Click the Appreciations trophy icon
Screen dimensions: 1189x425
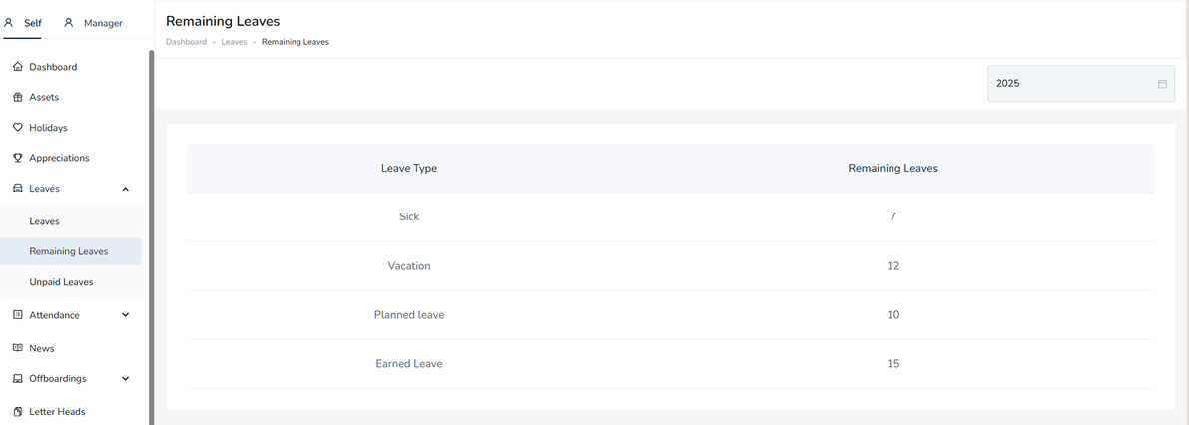pyautogui.click(x=18, y=158)
